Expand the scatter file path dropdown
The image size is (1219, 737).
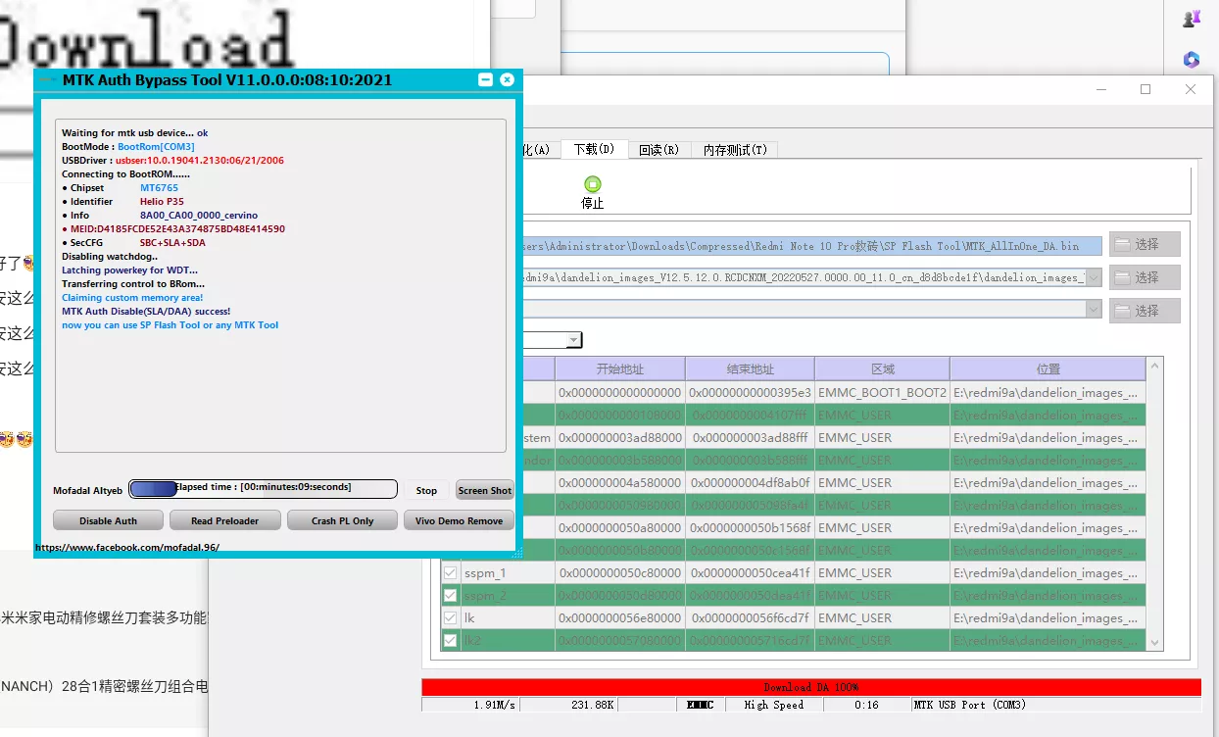[1093, 277]
